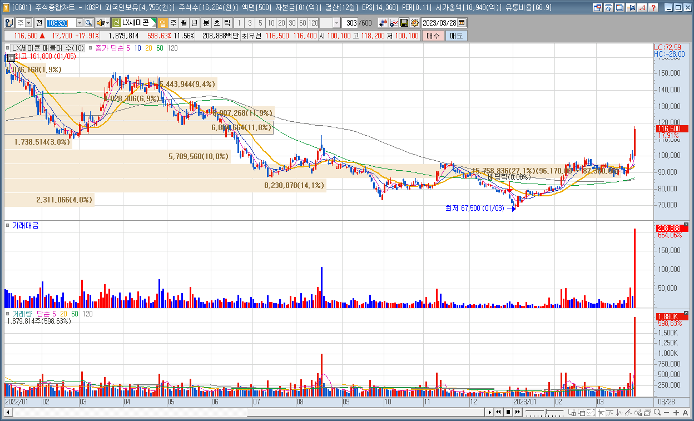Select the yearly 년 period toggle
694x421 pixels.
(x=194, y=23)
